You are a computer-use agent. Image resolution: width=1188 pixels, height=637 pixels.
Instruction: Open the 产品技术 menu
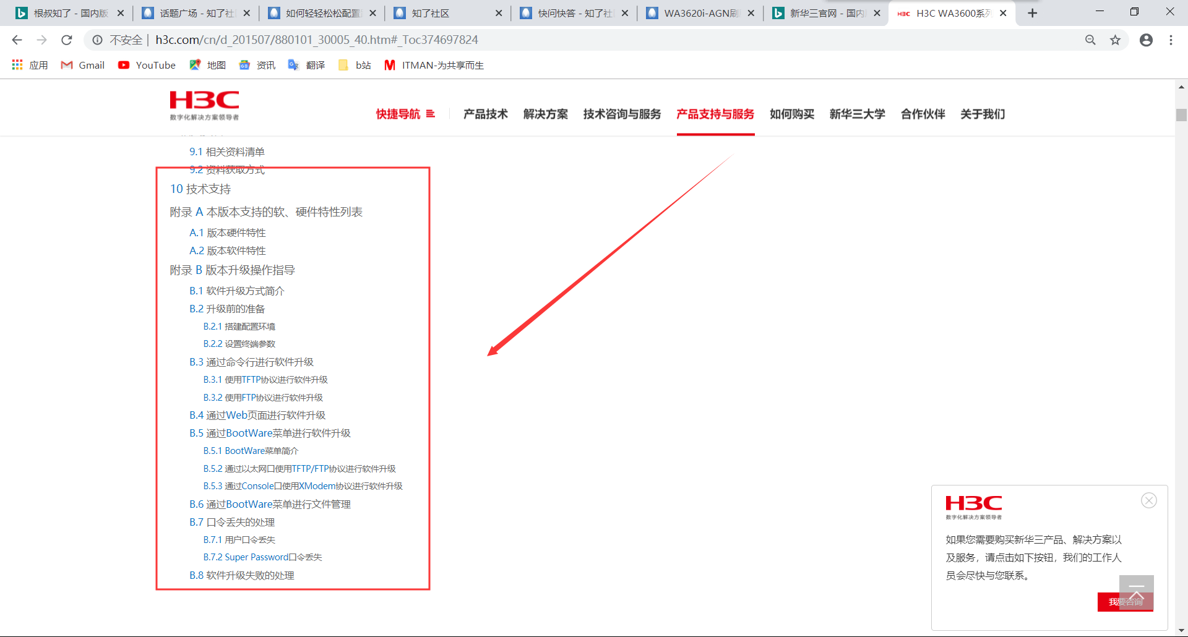[x=486, y=114]
